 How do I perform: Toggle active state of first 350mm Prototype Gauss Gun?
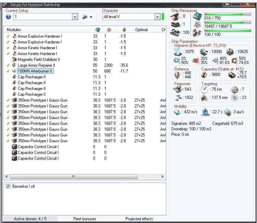click(x=8, y=100)
